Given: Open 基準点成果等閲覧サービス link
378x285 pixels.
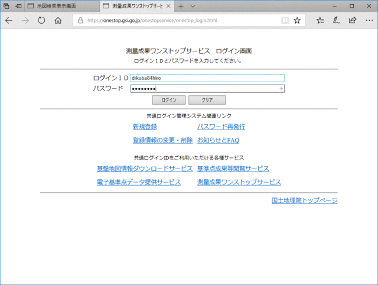Looking at the screenshot, I should [233, 169].
